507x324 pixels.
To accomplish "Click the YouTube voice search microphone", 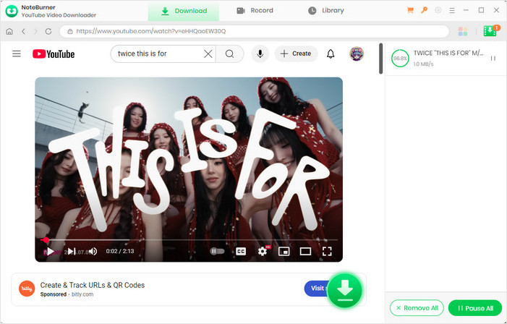I will point(260,54).
